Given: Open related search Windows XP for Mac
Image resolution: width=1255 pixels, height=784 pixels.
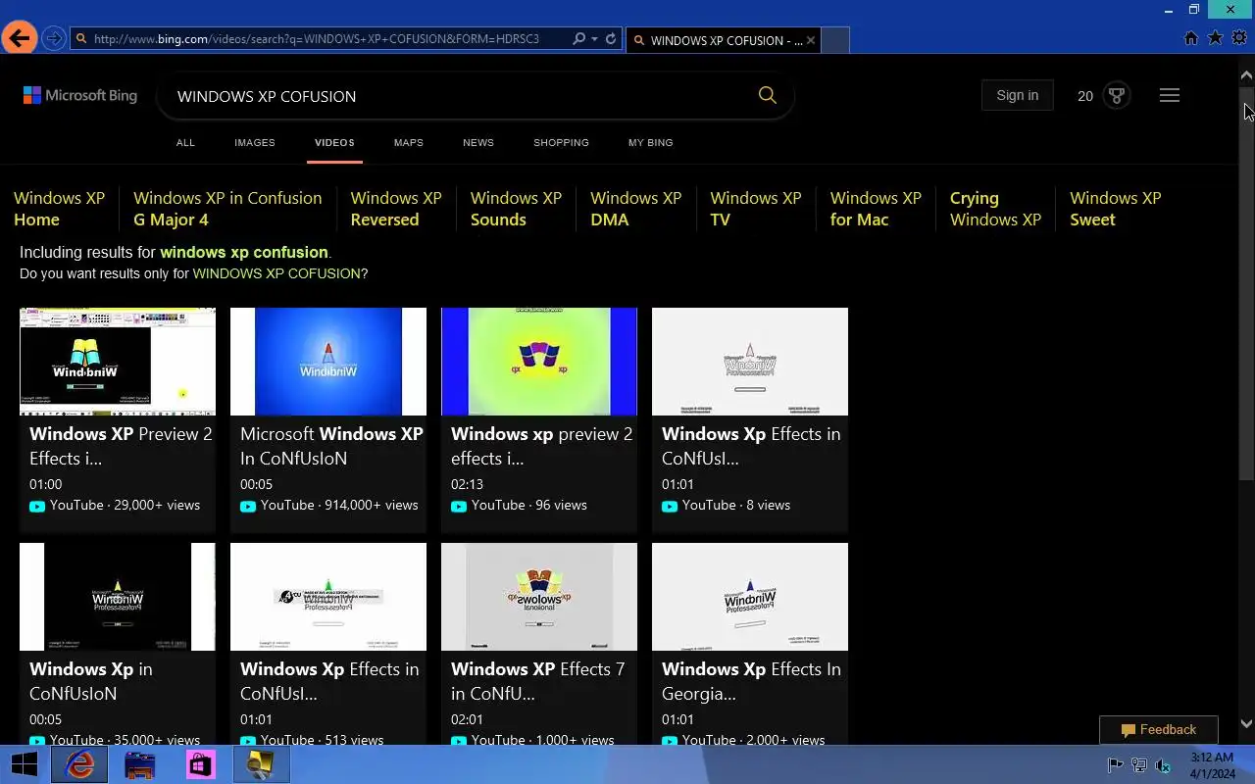Looking at the screenshot, I should [876, 209].
